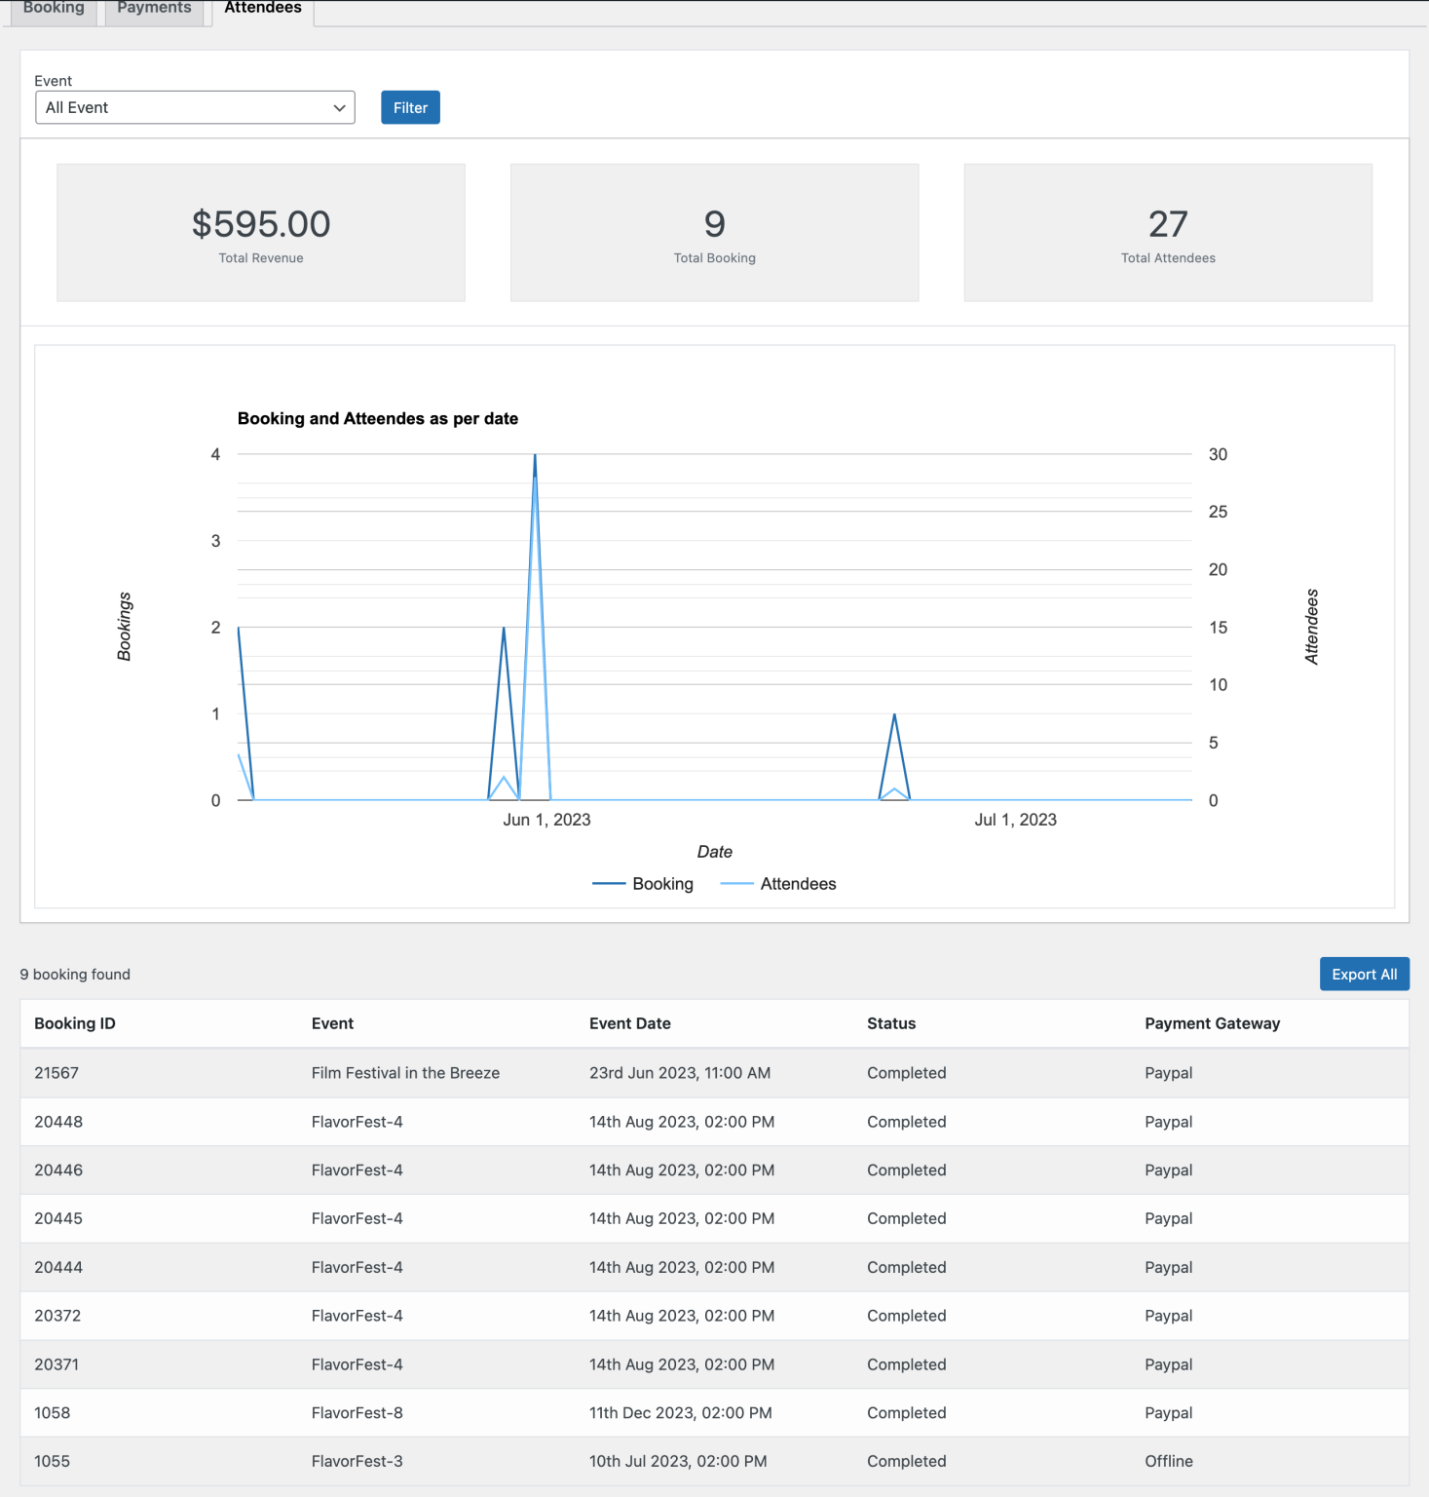Toggle the Booking line in chart legend
1429x1497 pixels.
[x=643, y=884]
